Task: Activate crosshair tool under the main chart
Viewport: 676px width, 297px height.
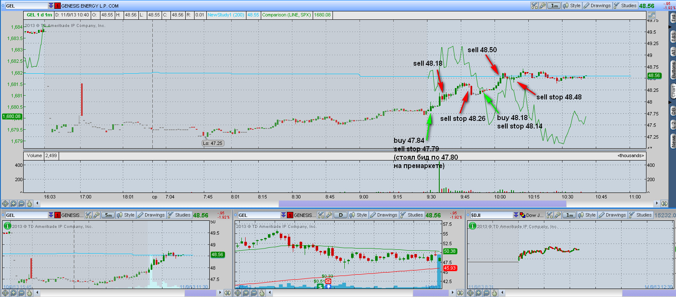Action: pyautogui.click(x=5, y=203)
